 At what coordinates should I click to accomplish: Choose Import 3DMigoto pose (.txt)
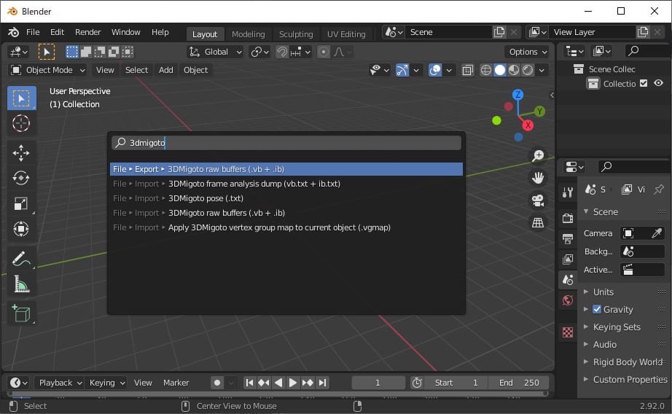(x=286, y=198)
